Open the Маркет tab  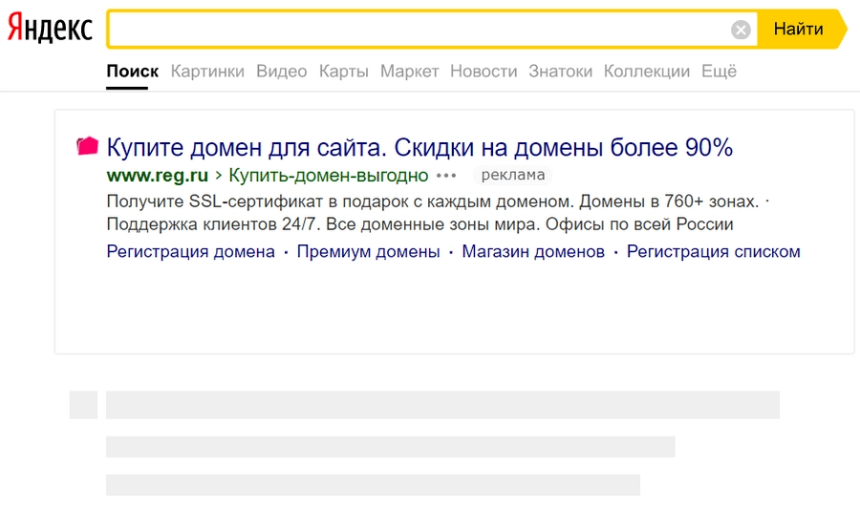[409, 72]
